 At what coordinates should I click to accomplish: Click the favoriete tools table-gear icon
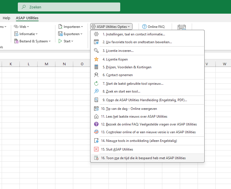[x=96, y=42]
